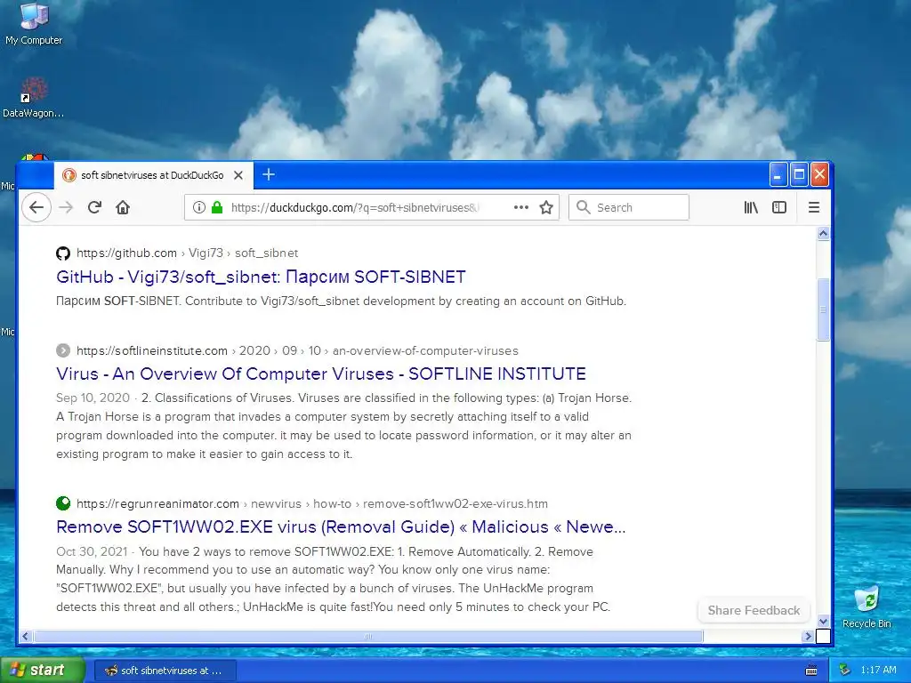Screen dimensions: 911x683
Task: Click the Share Feedback button
Action: tap(754, 610)
